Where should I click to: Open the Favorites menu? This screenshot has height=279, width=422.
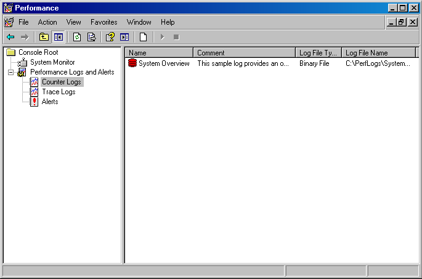click(104, 22)
